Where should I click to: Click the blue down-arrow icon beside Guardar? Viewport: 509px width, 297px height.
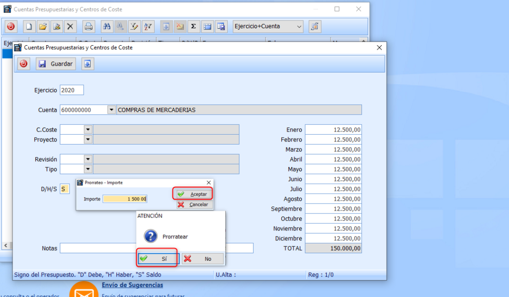point(87,64)
